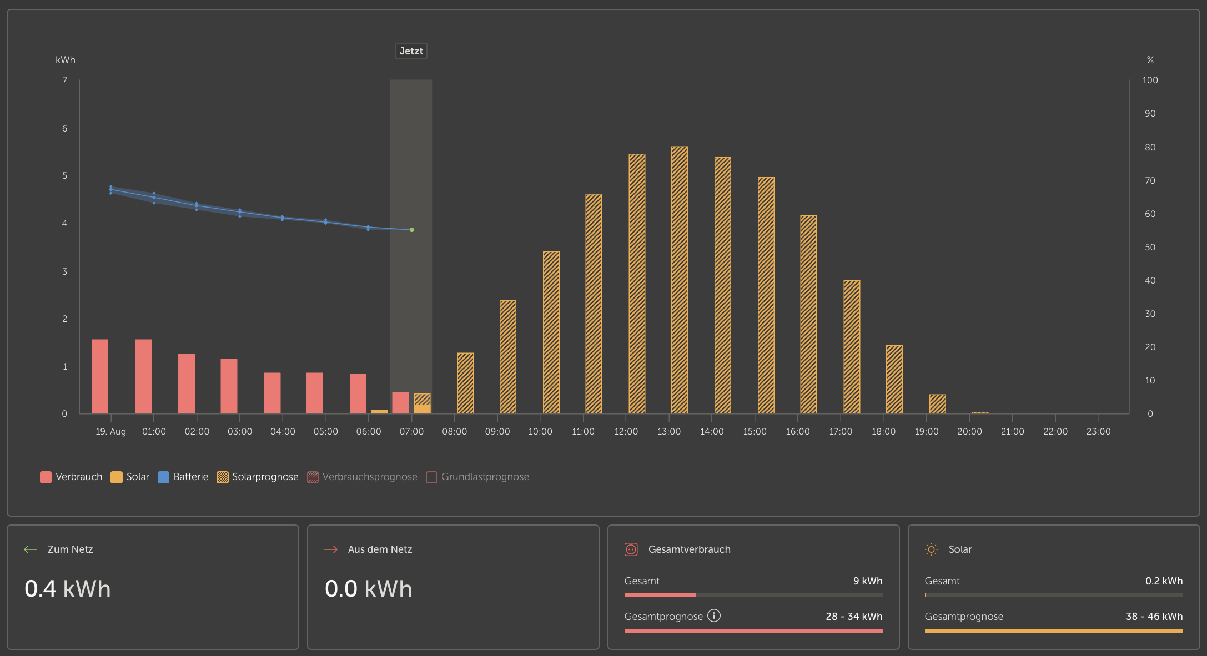The image size is (1207, 656).
Task: Select the Solar bar at 07:00
Action: tap(422, 409)
